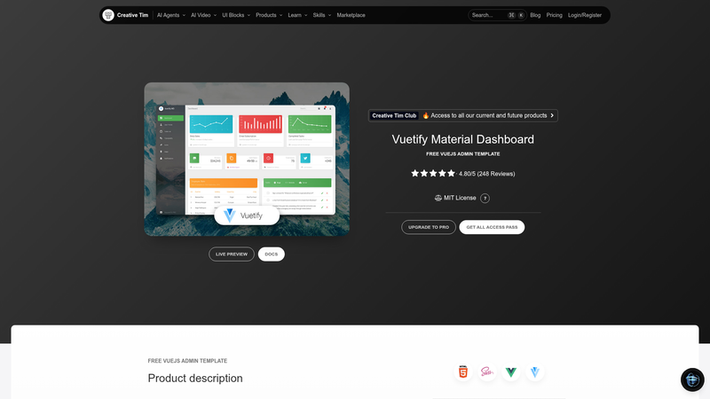The height and width of the screenshot is (399, 710).
Task: Click the dashboard preview thumbnail image
Action: click(247, 160)
